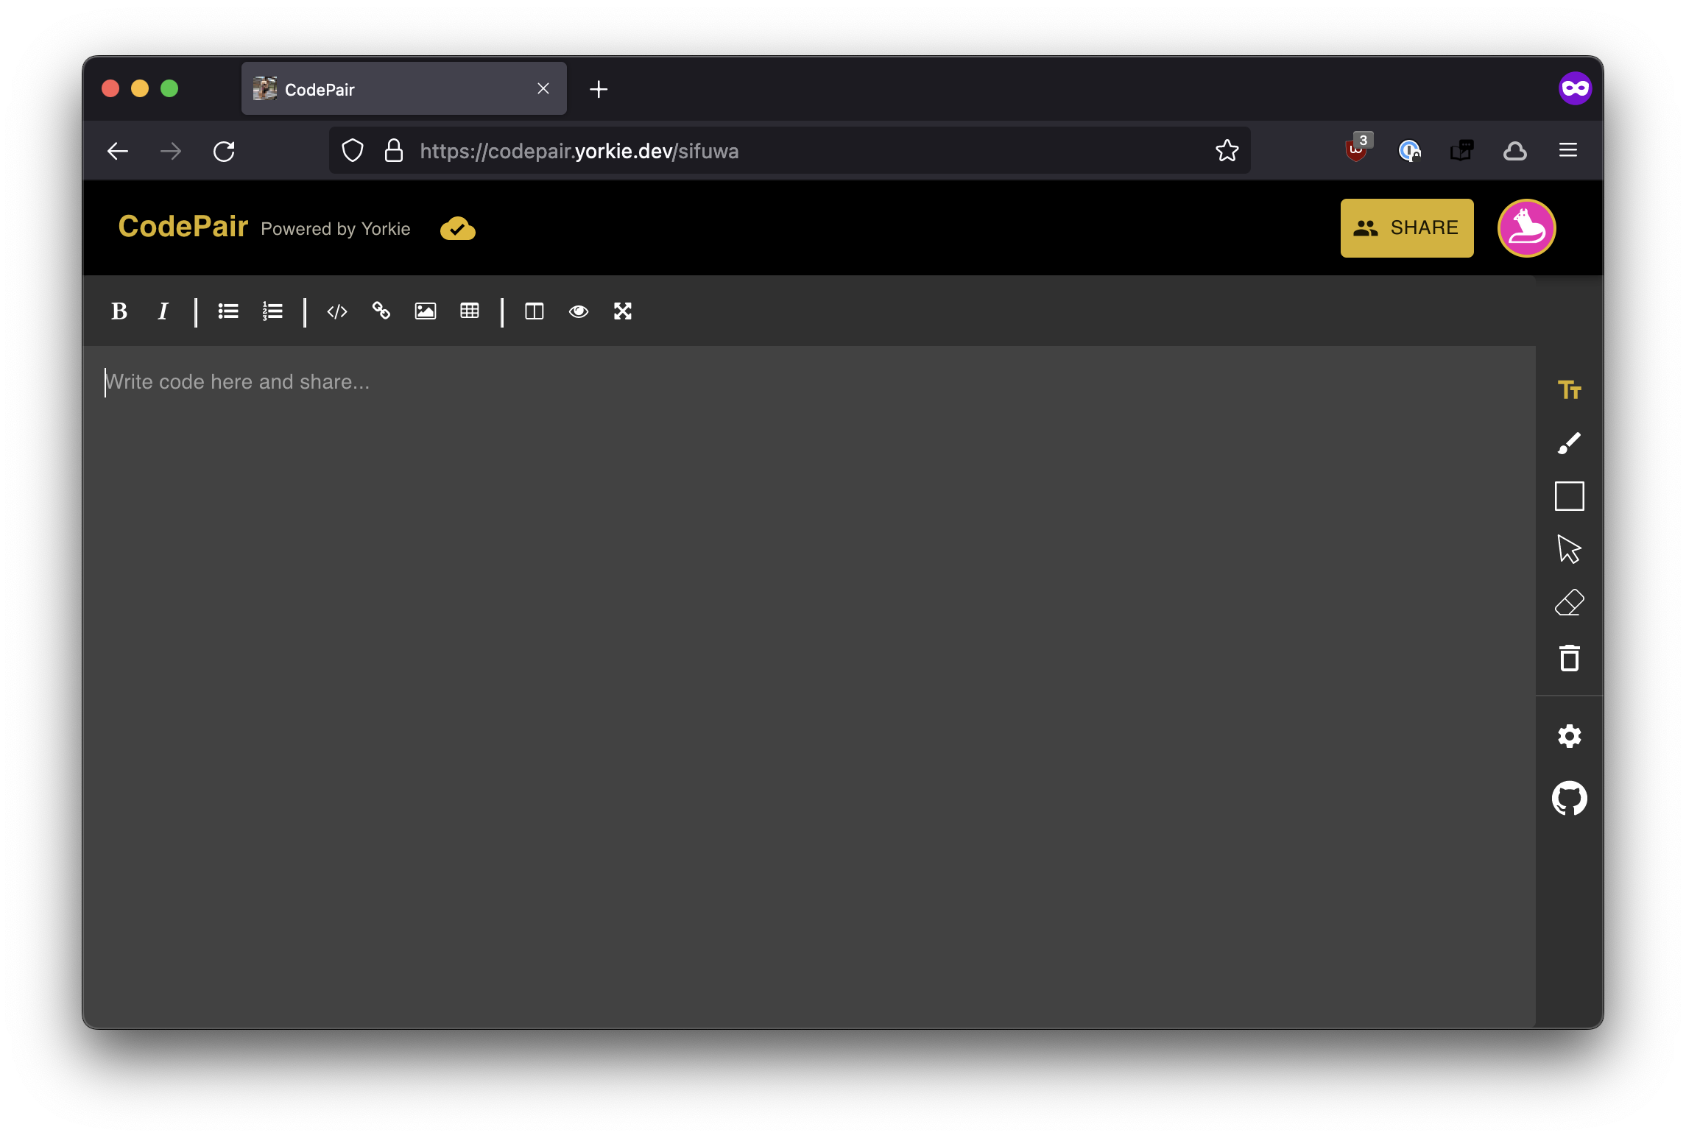Screen dimensions: 1686x1138
Task: Bookmark this page with the star
Action: [1227, 151]
